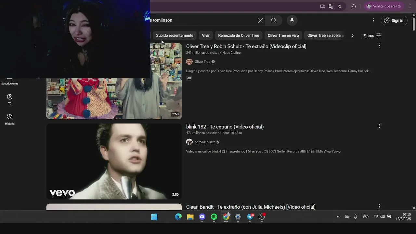Play the Oliver Tree clown video thumbnail
The width and height of the screenshot is (416, 234).
click(114, 99)
